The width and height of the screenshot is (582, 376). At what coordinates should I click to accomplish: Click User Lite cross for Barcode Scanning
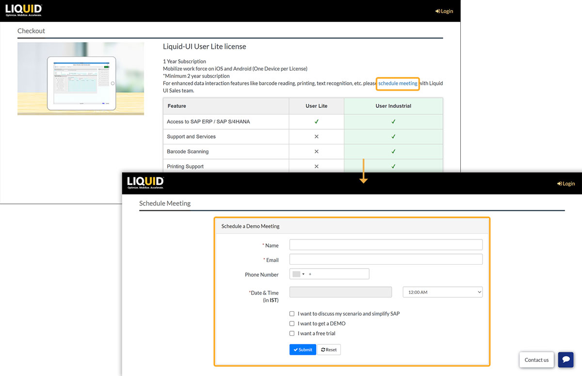[x=317, y=152]
